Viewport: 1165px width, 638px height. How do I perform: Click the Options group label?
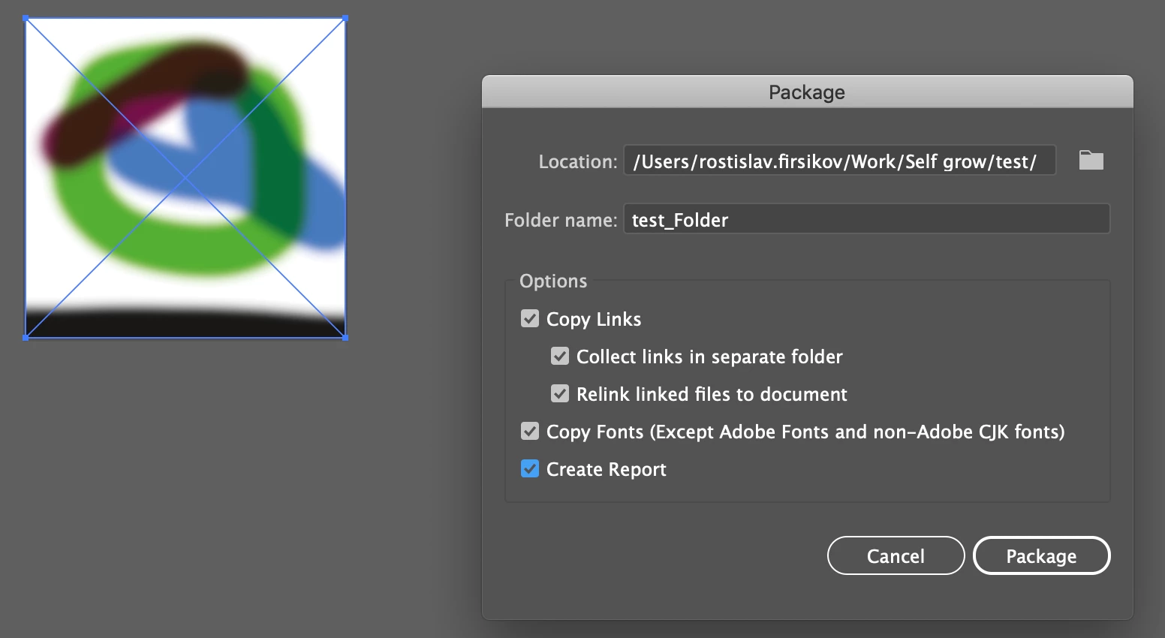coord(553,281)
